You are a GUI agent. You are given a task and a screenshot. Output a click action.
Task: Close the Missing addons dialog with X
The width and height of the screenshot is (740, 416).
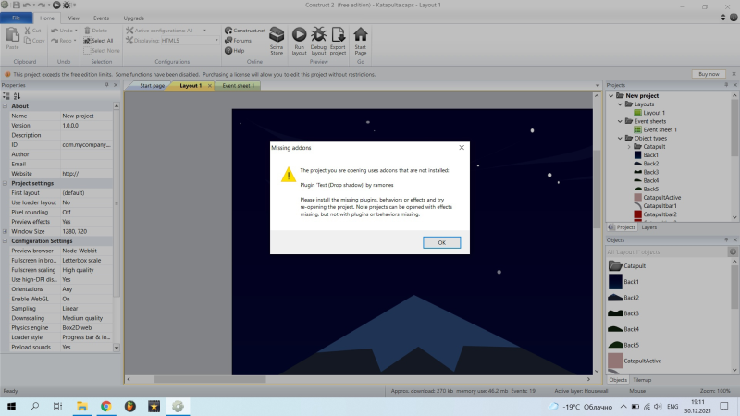pos(462,148)
